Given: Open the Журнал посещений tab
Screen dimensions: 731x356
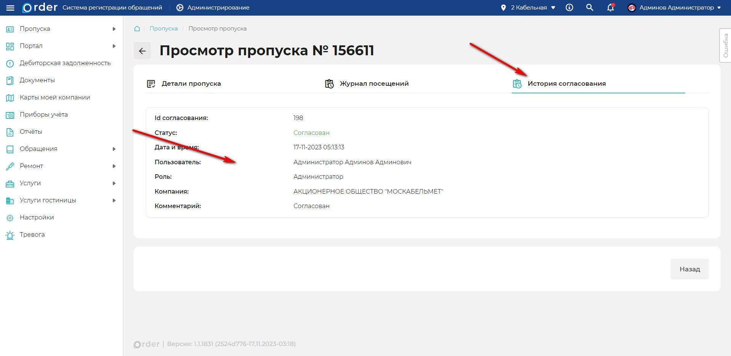Looking at the screenshot, I should [x=375, y=83].
